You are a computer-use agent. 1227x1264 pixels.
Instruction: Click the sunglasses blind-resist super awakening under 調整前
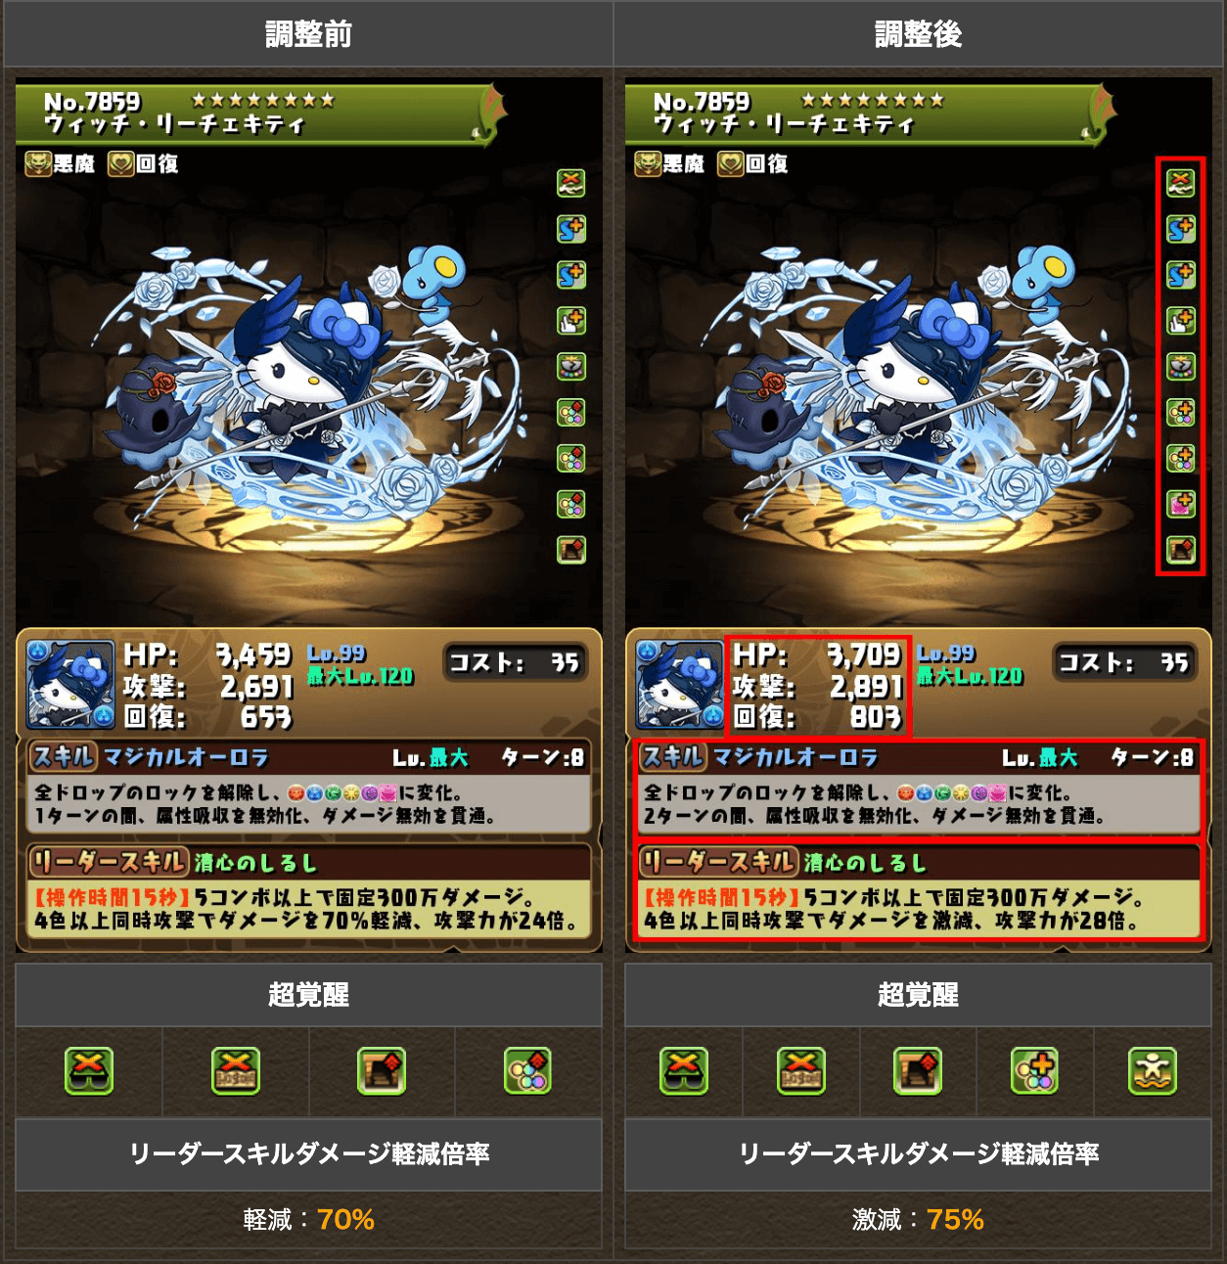[x=89, y=1071]
